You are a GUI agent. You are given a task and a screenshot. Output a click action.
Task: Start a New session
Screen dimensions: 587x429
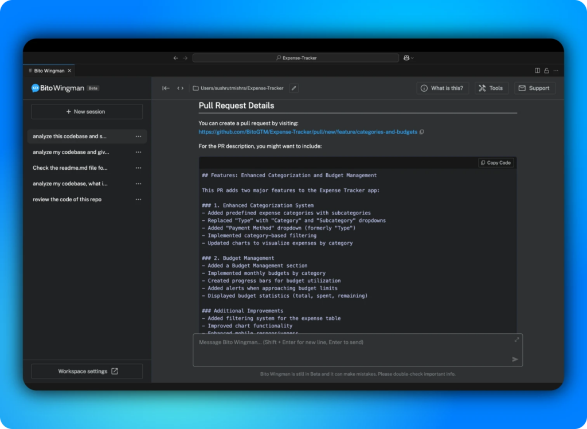pos(87,111)
